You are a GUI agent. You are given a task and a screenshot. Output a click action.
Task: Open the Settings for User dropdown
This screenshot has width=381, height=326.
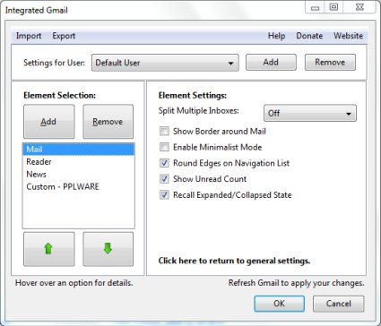click(165, 63)
